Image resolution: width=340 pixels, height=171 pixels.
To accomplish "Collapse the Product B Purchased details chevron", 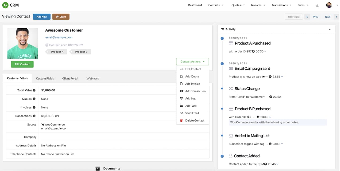I will pyautogui.click(x=269, y=117).
